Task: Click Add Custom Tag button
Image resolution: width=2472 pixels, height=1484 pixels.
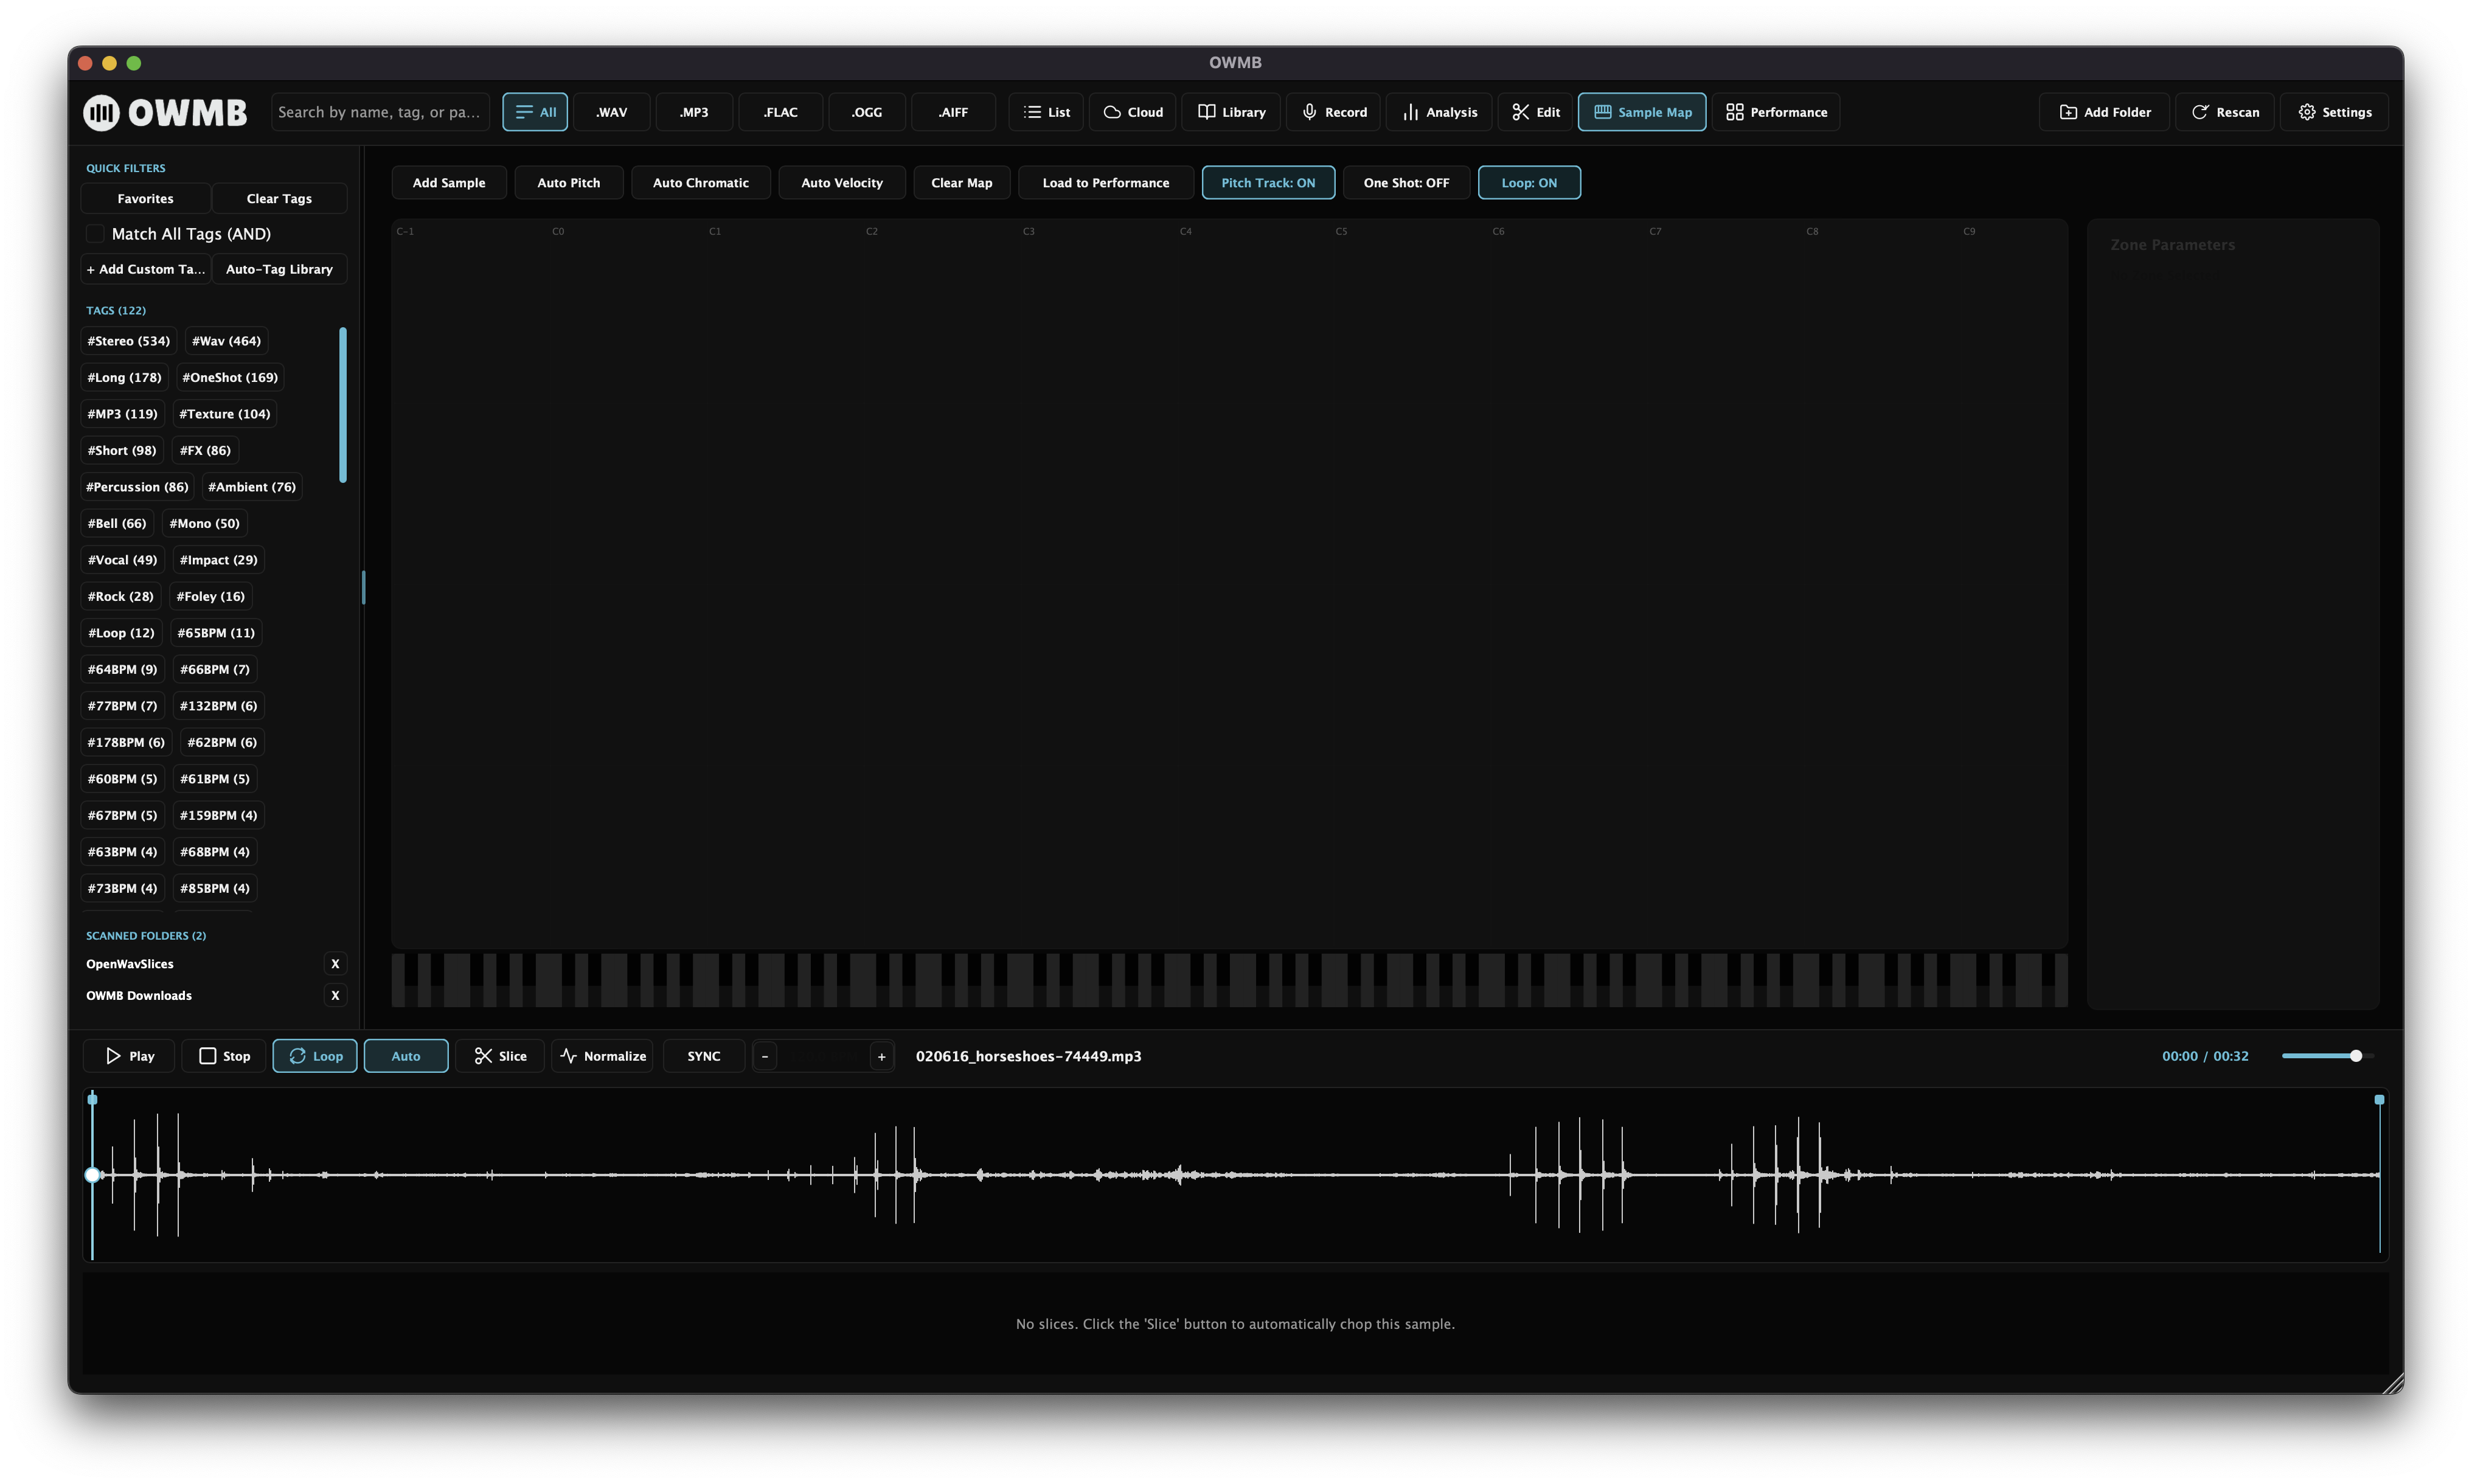Action: pos(145,269)
